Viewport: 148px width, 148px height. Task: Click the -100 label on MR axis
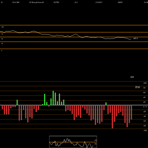tap(145, 131)
